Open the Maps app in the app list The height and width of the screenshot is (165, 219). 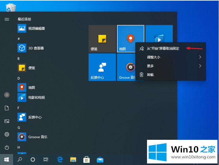point(27,88)
